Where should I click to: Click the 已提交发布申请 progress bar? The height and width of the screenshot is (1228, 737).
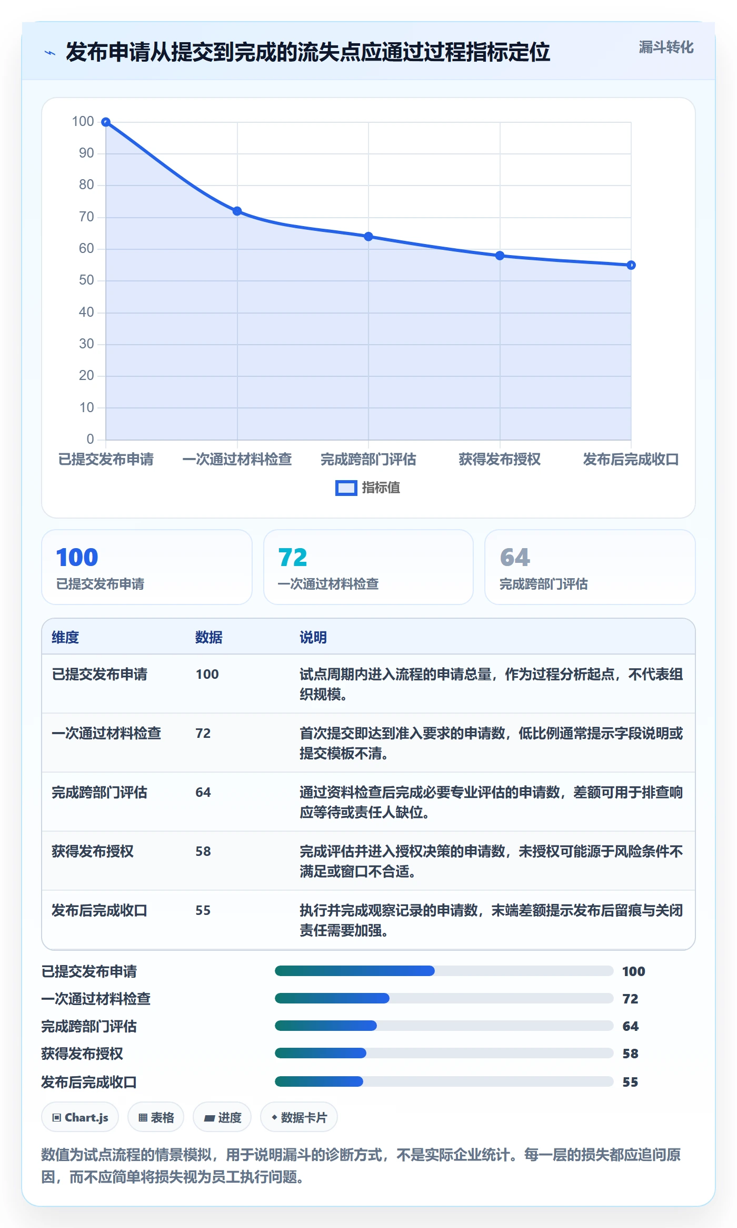pos(444,971)
